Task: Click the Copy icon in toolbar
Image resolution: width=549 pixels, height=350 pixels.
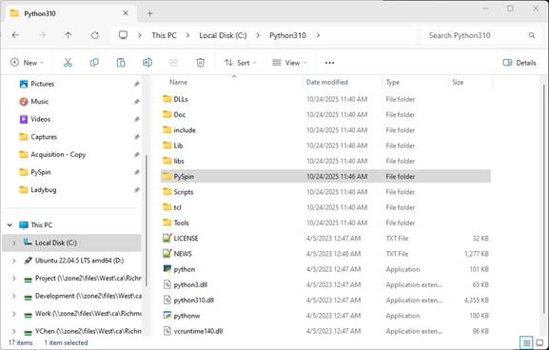Action: pos(94,63)
